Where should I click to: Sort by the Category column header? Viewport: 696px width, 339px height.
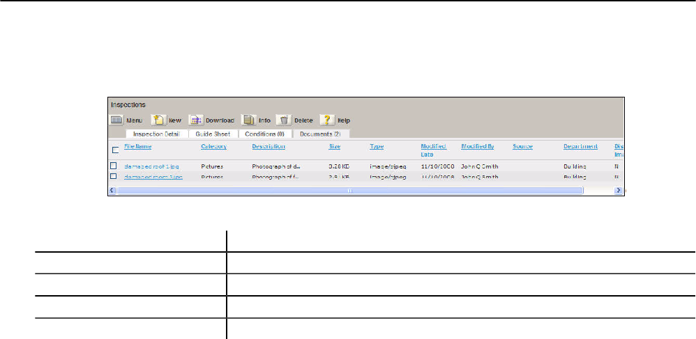[x=213, y=146]
